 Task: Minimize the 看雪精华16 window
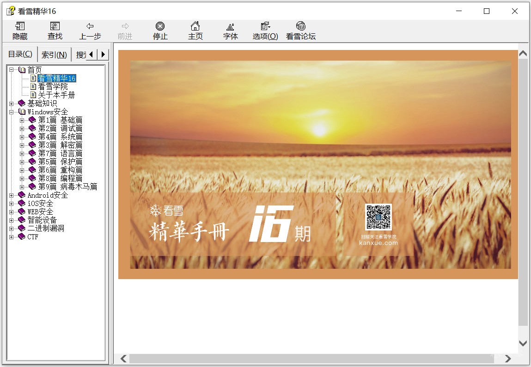tap(459, 11)
